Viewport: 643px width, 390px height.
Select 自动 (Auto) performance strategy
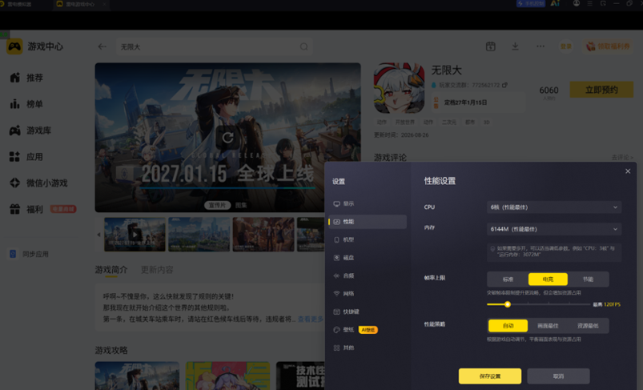[508, 326]
